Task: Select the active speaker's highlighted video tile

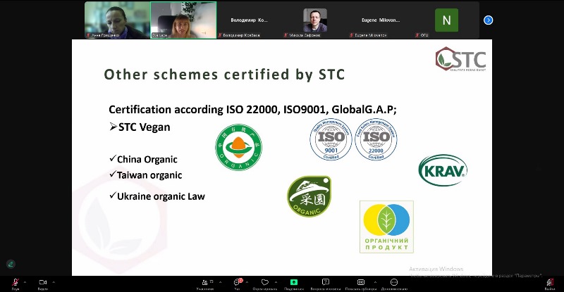Action: (183, 20)
